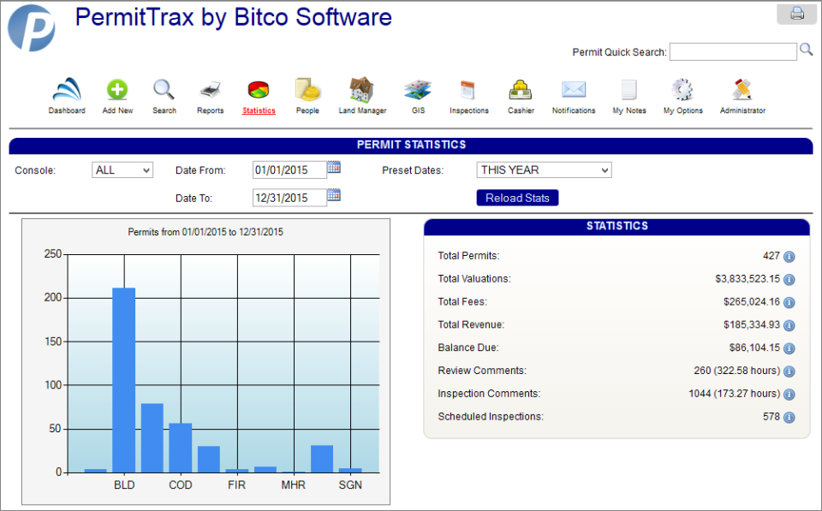Viewport: 822px width, 511px height.
Task: Click info icon beside Total Valuations
Action: 789,279
